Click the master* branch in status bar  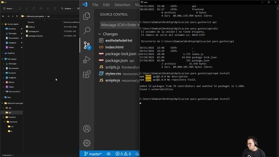[93, 154]
